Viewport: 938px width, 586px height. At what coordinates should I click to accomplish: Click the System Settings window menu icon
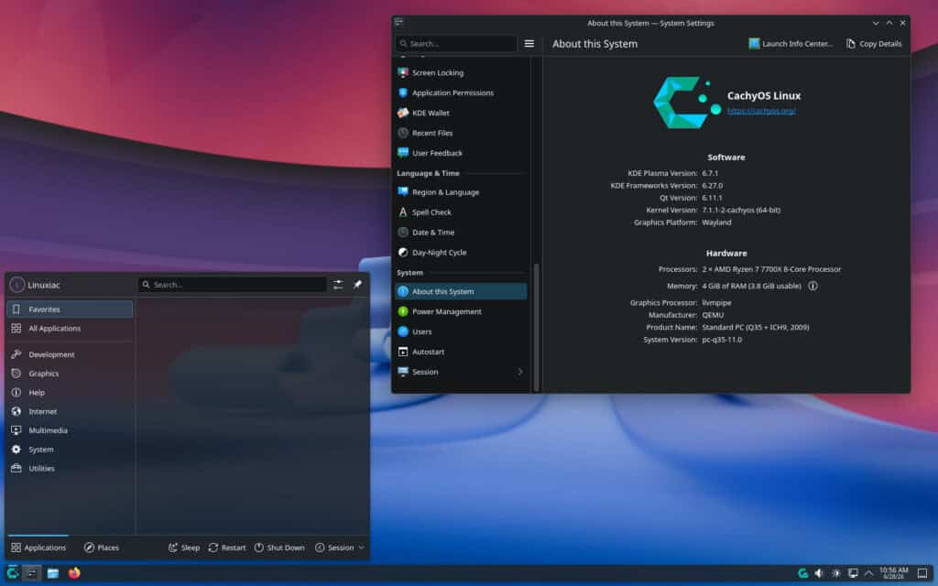pos(399,23)
